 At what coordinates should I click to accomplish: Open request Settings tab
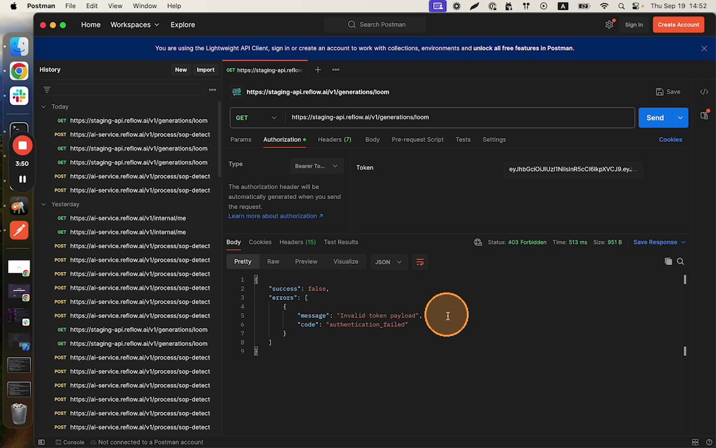coord(494,139)
